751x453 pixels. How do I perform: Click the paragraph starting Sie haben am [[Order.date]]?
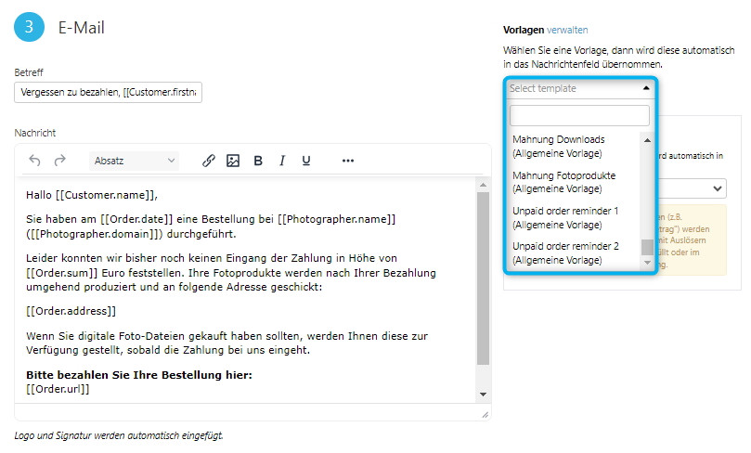pyautogui.click(x=211, y=226)
